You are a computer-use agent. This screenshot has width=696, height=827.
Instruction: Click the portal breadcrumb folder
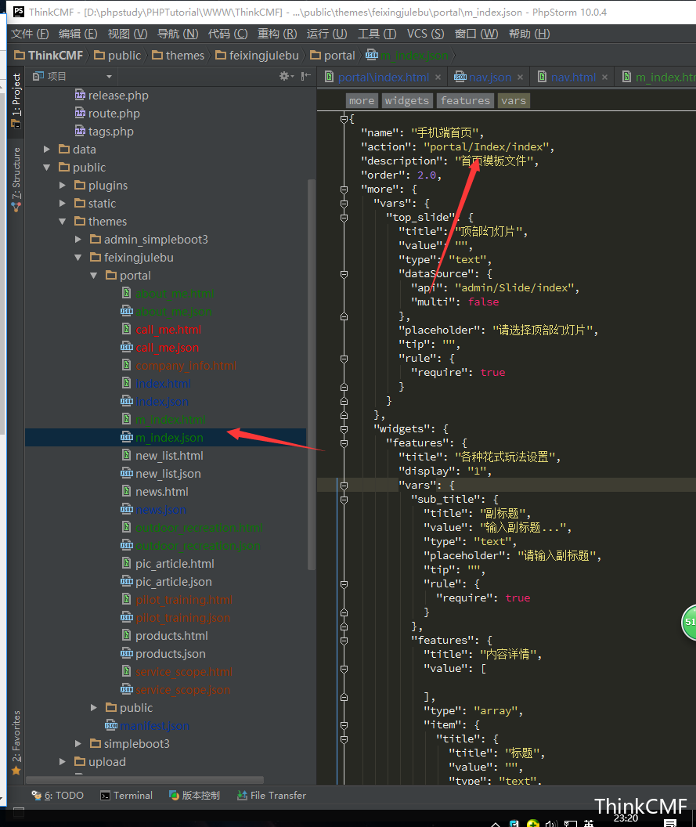tap(333, 56)
